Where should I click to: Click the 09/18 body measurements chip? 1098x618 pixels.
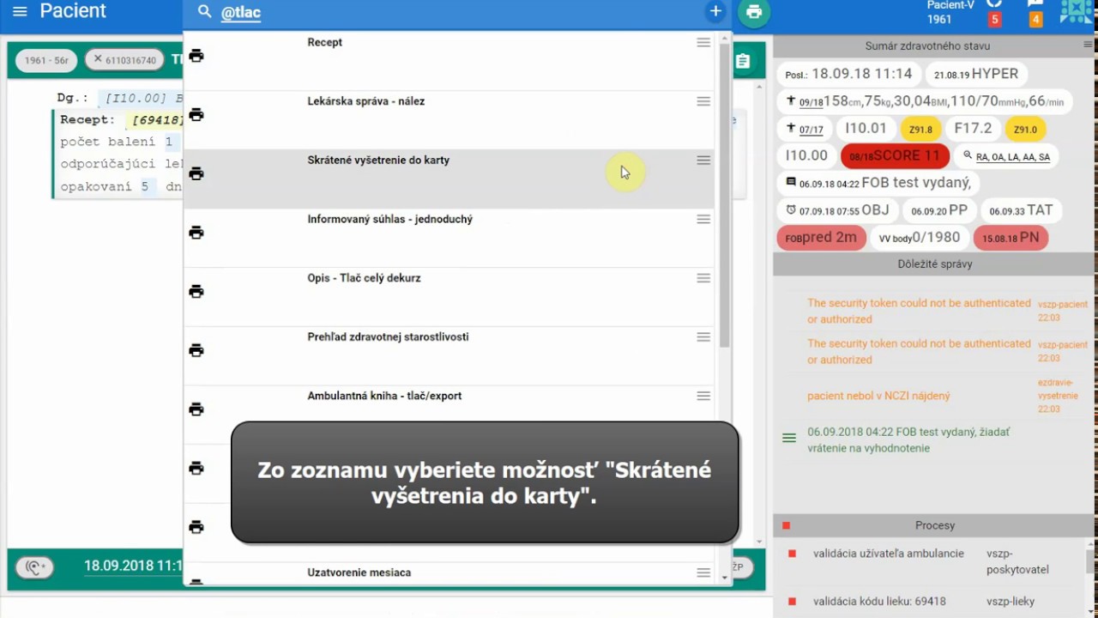(925, 101)
